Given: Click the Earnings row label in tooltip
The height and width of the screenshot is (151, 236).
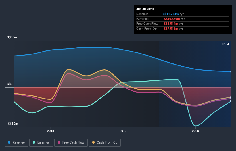Looking at the screenshot, I should click(x=142, y=19).
